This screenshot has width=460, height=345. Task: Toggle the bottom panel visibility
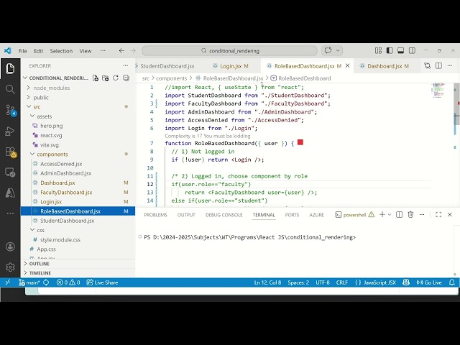(x=401, y=51)
